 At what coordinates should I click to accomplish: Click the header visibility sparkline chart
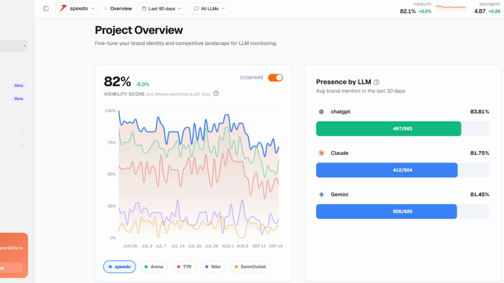[450, 8]
